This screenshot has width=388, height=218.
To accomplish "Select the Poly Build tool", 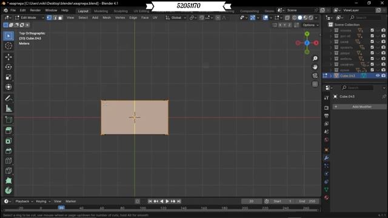I will (x=8, y=180).
